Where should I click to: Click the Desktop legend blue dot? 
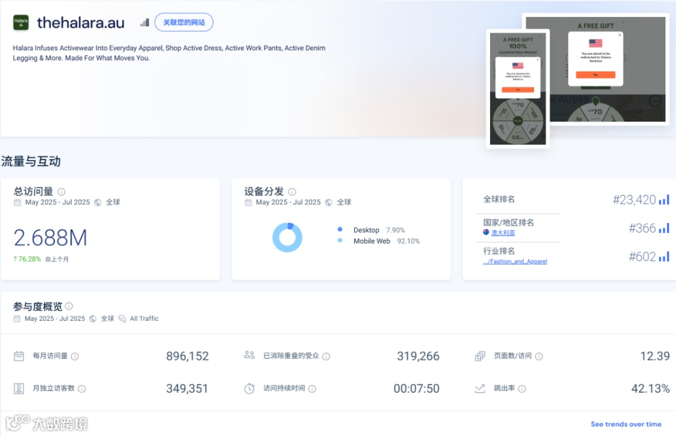340,229
